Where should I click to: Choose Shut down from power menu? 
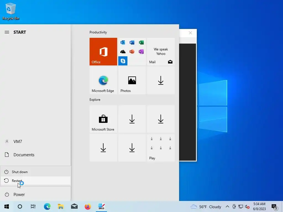36,172
